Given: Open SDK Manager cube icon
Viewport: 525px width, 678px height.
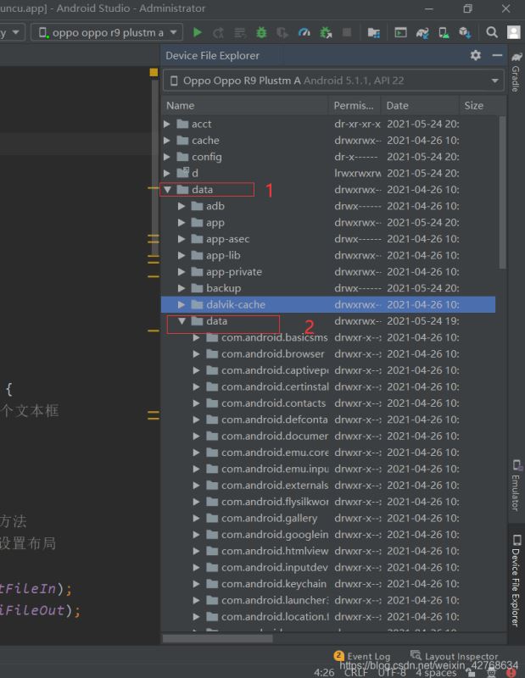Looking at the screenshot, I should (x=465, y=32).
